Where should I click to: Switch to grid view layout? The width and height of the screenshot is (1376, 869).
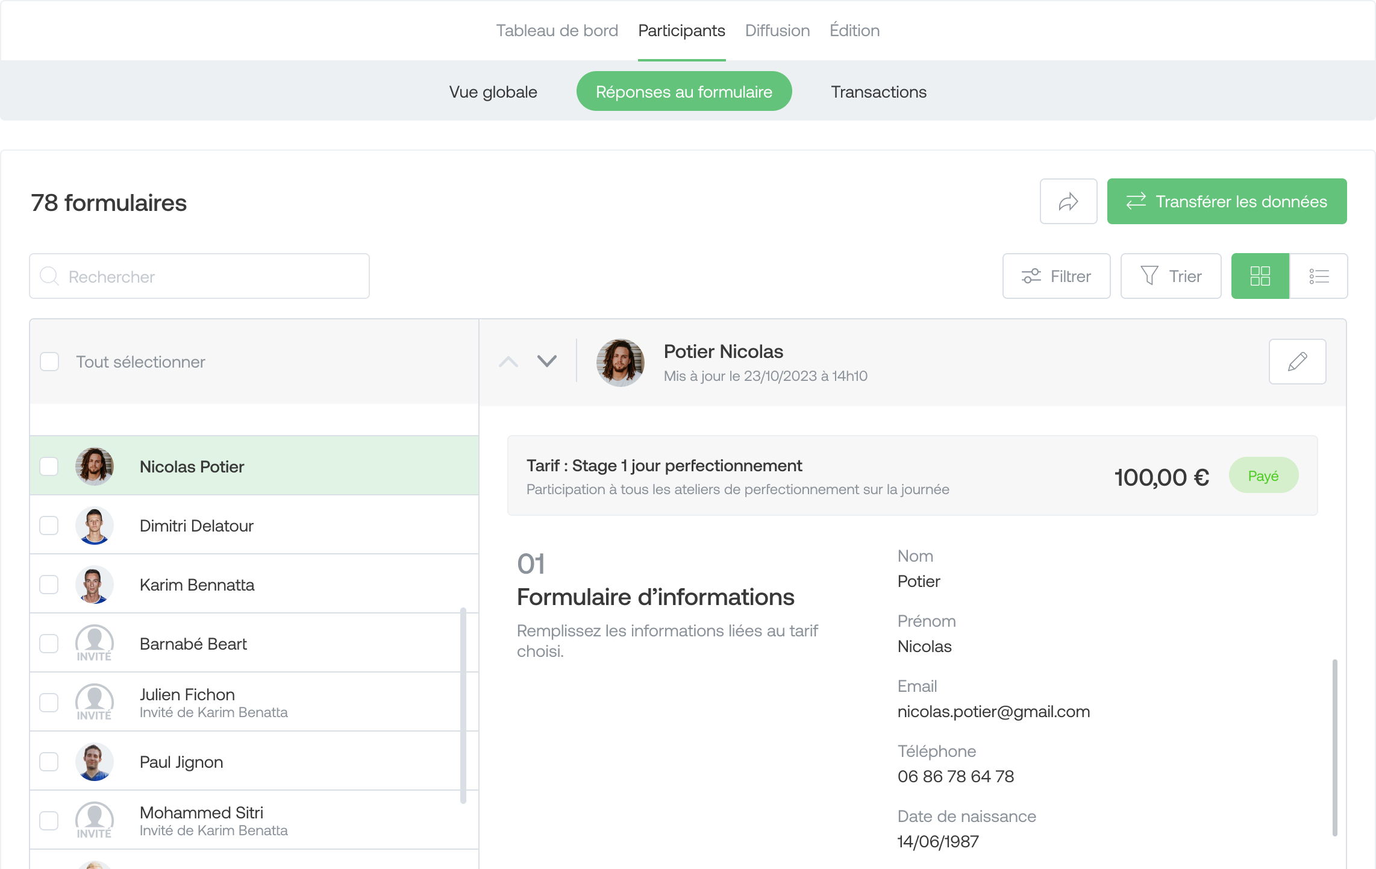point(1260,276)
